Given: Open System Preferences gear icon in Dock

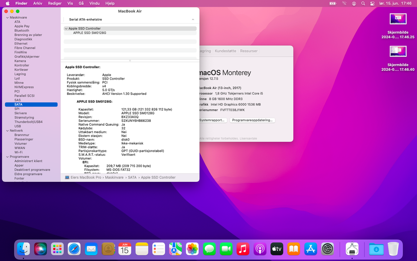Looking at the screenshot, I should pyautogui.click(x=328, y=249).
